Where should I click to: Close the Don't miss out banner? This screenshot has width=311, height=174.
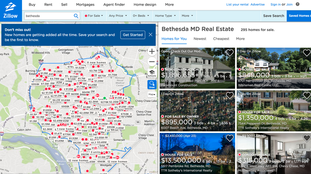pos(151,35)
